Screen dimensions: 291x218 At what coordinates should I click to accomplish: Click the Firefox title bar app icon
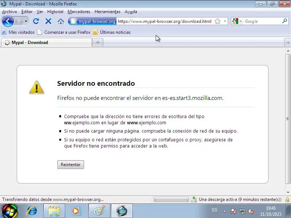(x=4, y=4)
